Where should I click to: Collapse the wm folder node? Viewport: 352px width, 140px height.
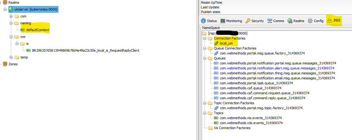coord(11,37)
